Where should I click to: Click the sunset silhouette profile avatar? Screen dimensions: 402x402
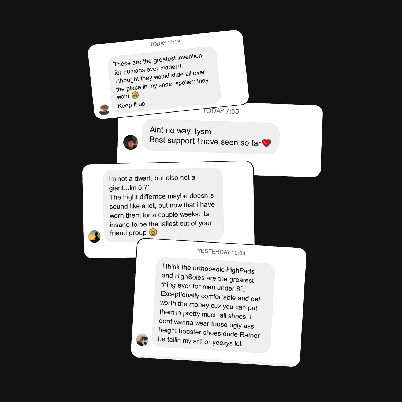coord(95,236)
